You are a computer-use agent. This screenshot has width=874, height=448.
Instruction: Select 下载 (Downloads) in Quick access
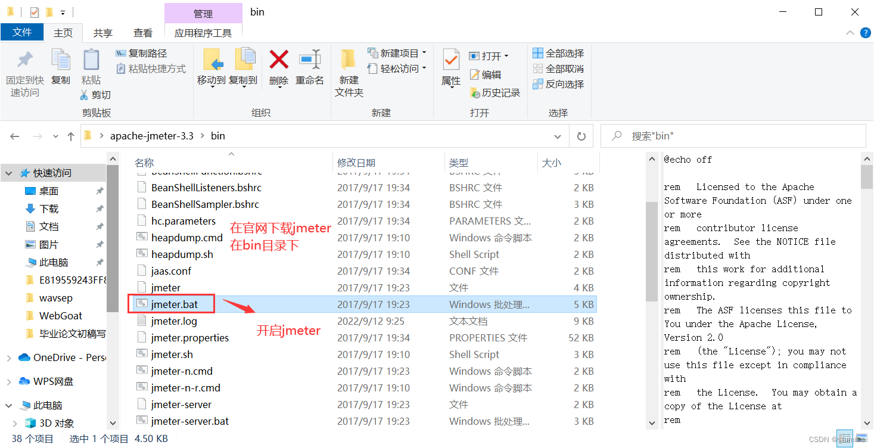click(49, 209)
